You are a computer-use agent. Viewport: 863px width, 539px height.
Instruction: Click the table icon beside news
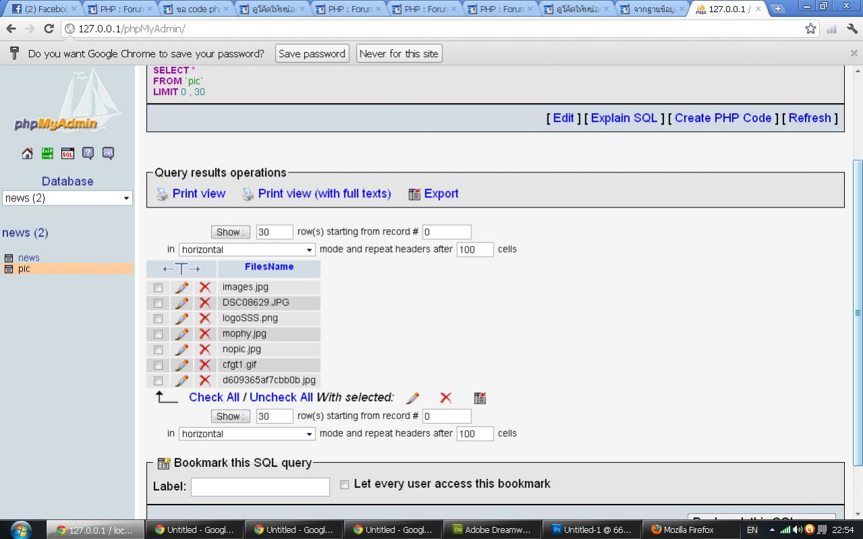click(x=9, y=258)
